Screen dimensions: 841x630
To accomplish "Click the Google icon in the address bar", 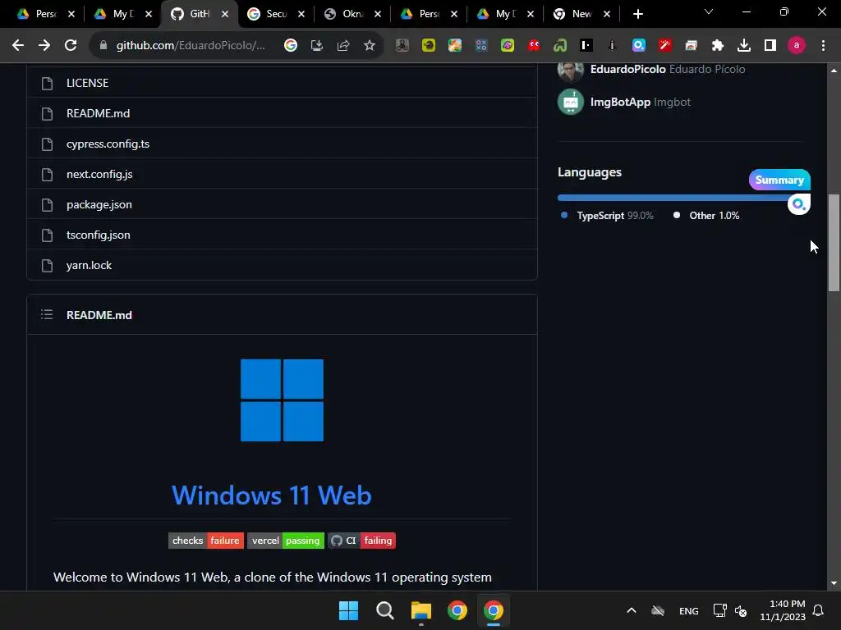I will click(291, 46).
